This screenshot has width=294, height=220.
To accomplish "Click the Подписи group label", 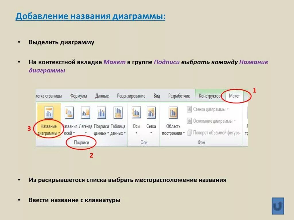I will point(81,143).
